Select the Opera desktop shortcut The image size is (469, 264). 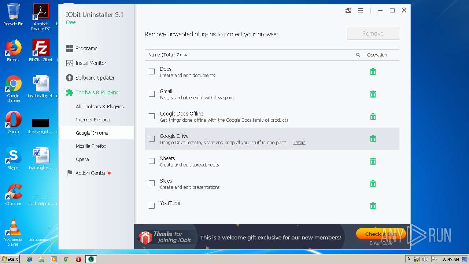click(13, 122)
